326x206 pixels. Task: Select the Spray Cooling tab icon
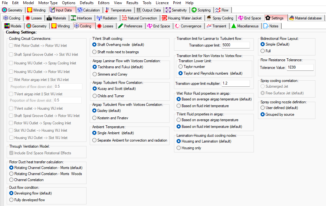pyautogui.click(x=209, y=18)
